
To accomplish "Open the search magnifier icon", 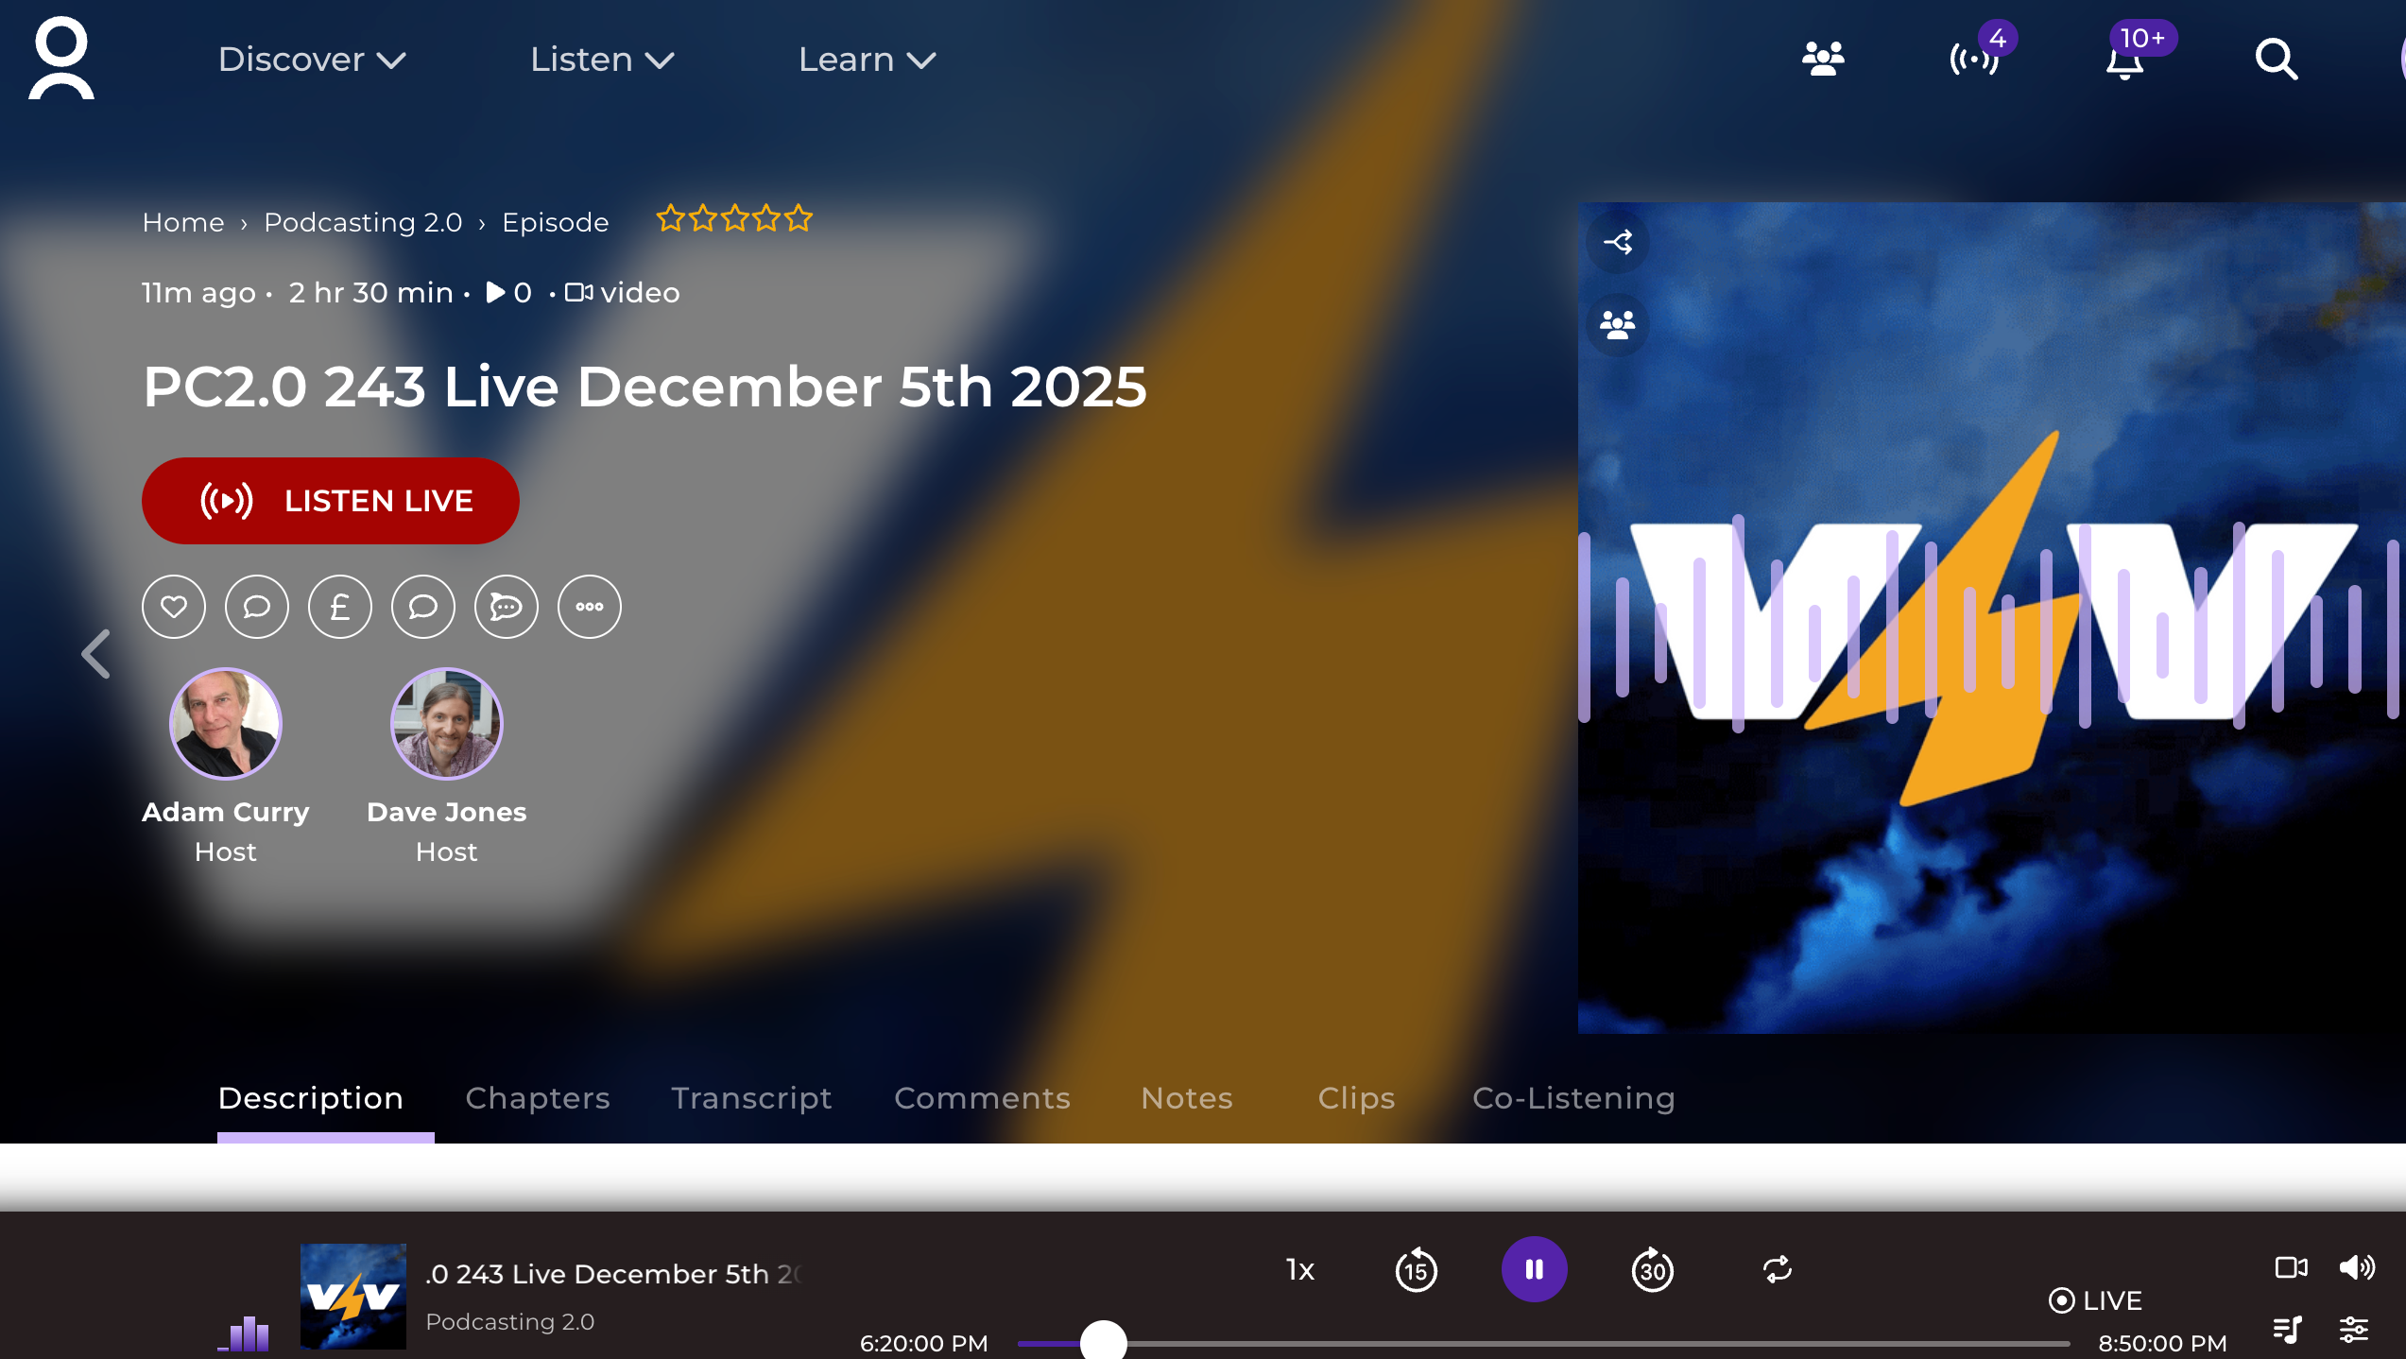I will [2276, 60].
